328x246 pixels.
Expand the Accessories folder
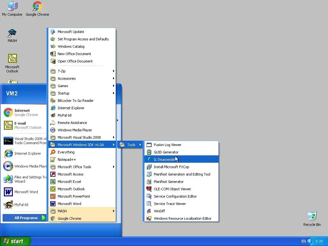(x=82, y=78)
